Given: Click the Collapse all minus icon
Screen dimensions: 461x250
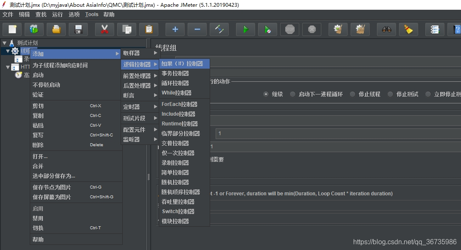Looking at the screenshot, I should pyautogui.click(x=197, y=29).
